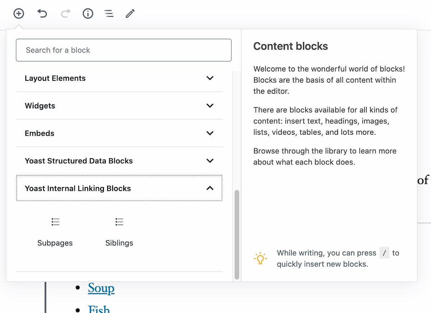Select the Subpages block label

55,243
